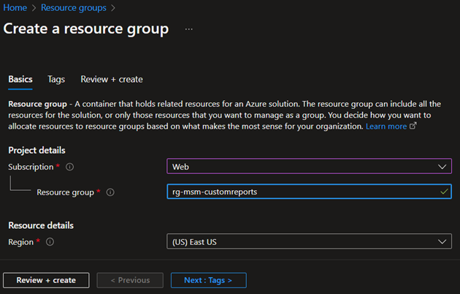This screenshot has width=460, height=294.
Task: Open the ellipsis more options beside title
Action: (x=189, y=29)
